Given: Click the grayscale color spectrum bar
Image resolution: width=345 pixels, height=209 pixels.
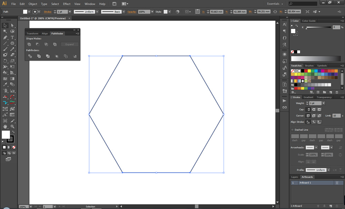Looking at the screenshot, I should point(316,59).
